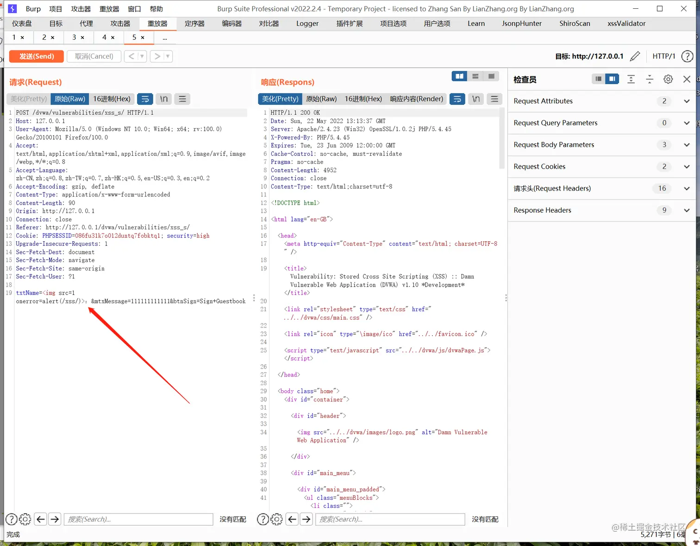Open the 编码器 (Decoder) tab
The height and width of the screenshot is (546, 700).
point(232,23)
